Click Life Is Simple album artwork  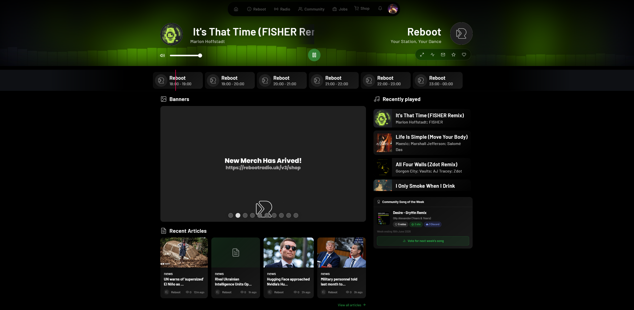(x=383, y=143)
